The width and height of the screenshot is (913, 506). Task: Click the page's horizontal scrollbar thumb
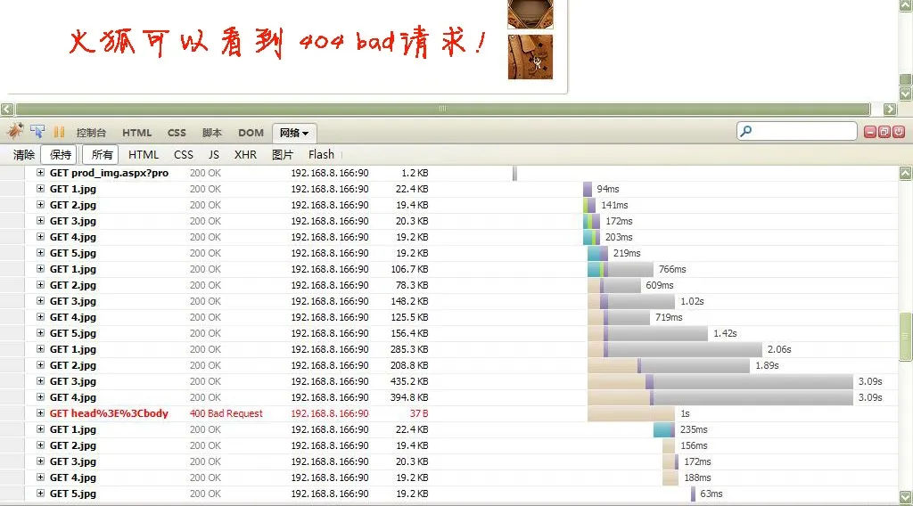(x=442, y=109)
